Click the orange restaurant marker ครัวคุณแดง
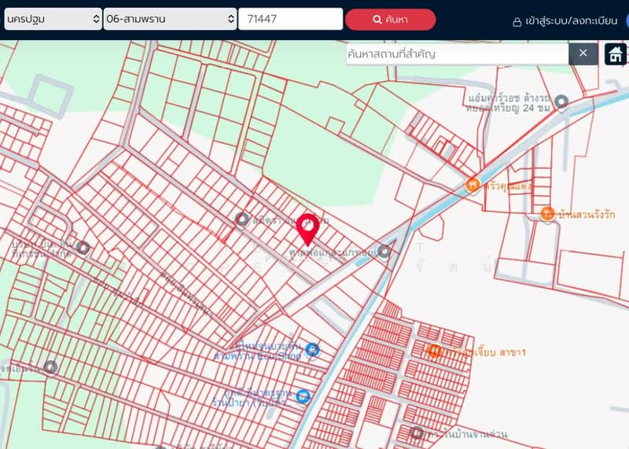 473,186
